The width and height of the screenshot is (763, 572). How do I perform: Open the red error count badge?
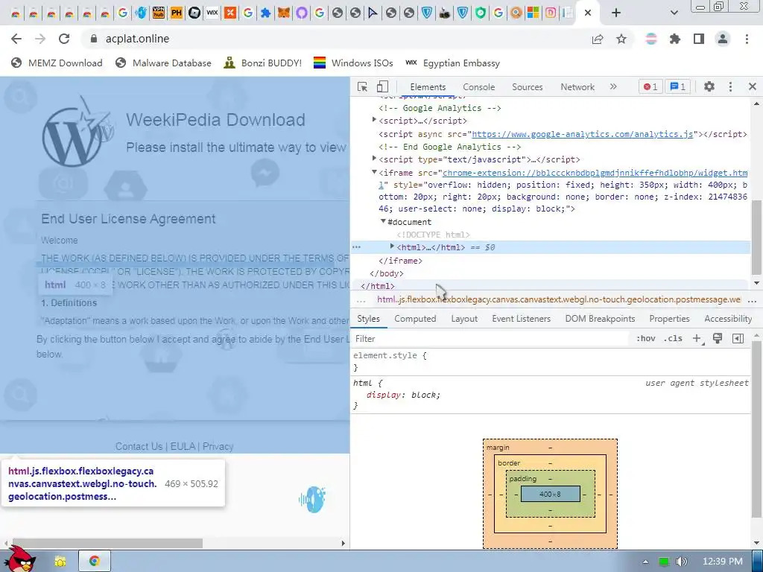coord(650,86)
